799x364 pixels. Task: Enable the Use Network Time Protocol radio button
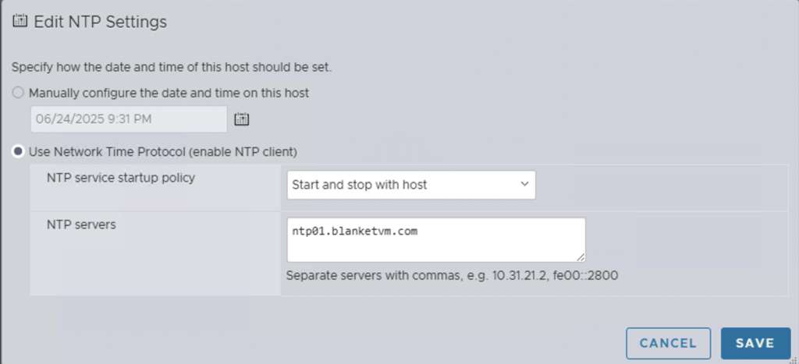[18, 151]
